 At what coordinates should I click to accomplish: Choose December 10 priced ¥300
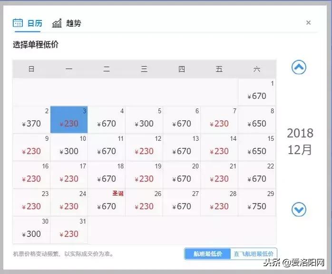pyautogui.click(x=69, y=147)
